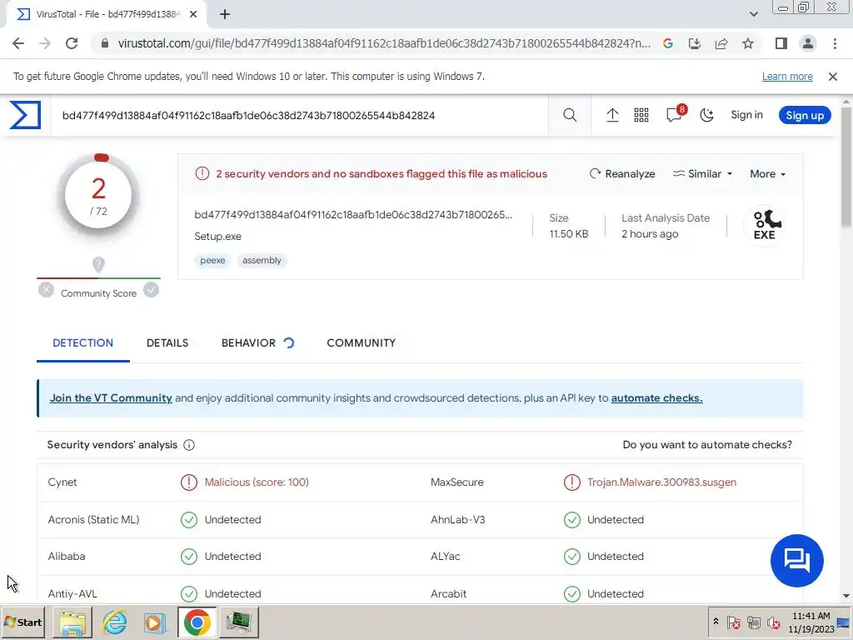Open Chrome three-dot menu
Viewport: 853px width, 640px height.
click(x=835, y=43)
